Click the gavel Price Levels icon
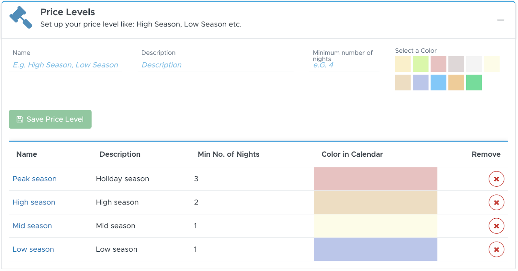 [21, 17]
